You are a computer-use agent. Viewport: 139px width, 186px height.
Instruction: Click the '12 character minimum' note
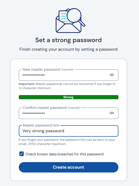[x=35, y=88]
